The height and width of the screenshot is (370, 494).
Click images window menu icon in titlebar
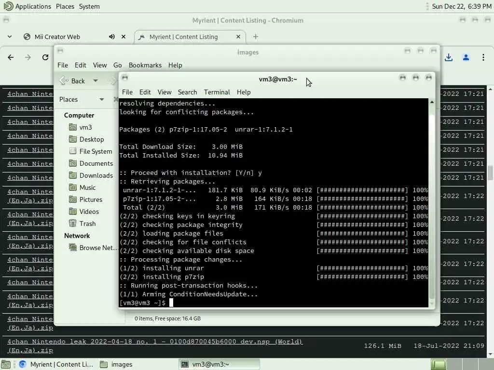click(60, 50)
